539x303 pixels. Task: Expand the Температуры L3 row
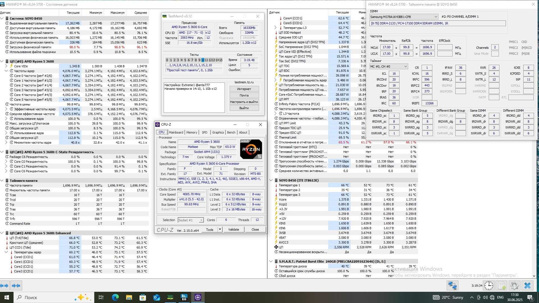[x=275, y=28]
